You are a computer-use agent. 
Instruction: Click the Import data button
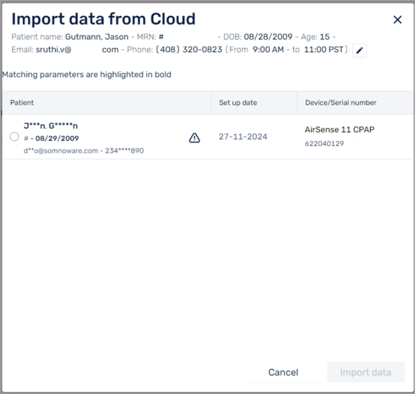[x=366, y=372]
